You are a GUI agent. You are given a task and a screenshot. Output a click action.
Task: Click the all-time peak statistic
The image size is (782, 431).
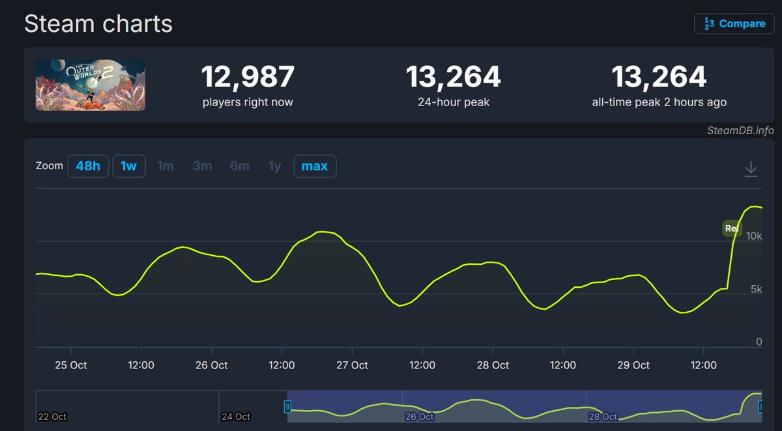point(659,77)
